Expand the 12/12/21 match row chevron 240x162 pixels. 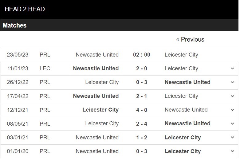tap(232, 110)
